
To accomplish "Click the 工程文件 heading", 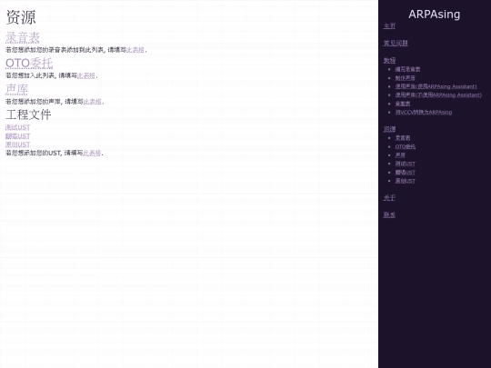I will point(28,114).
